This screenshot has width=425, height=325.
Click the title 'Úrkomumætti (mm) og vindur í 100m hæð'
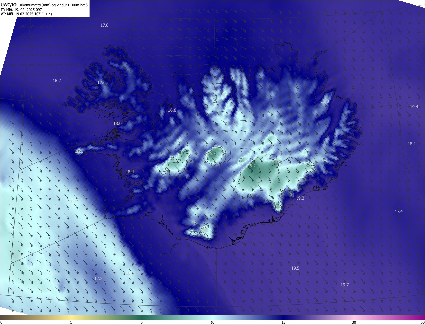click(53, 5)
